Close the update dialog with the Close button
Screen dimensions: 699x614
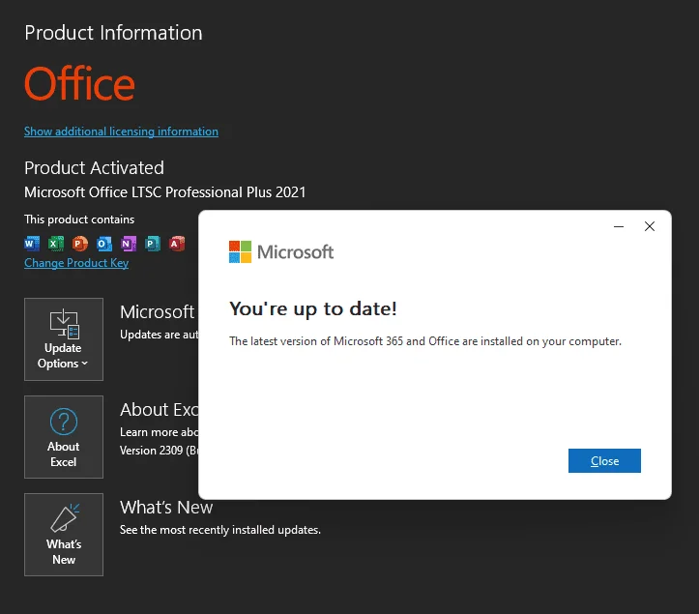(x=604, y=460)
